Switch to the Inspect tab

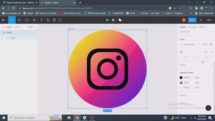202,27
